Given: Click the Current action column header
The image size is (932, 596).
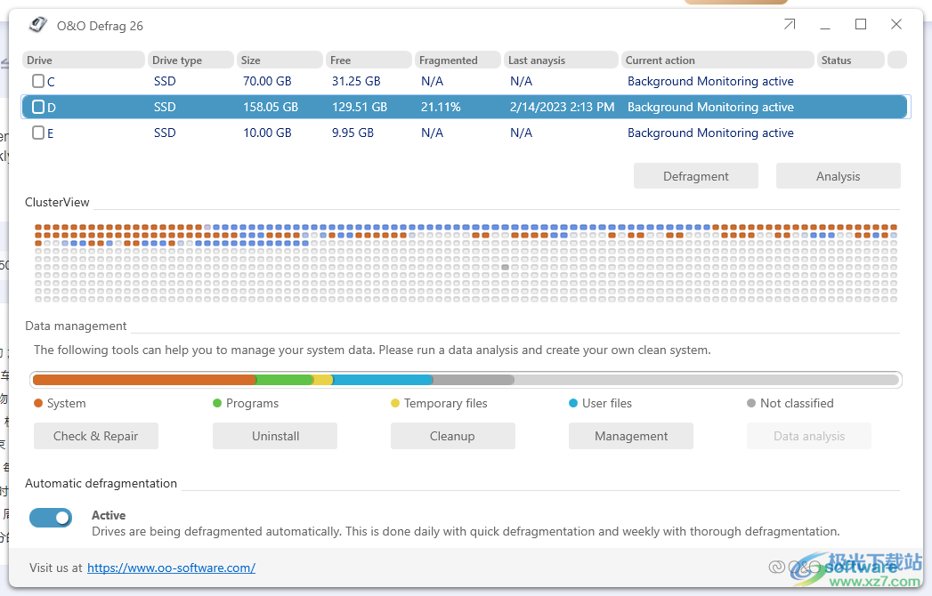Looking at the screenshot, I should point(717,60).
